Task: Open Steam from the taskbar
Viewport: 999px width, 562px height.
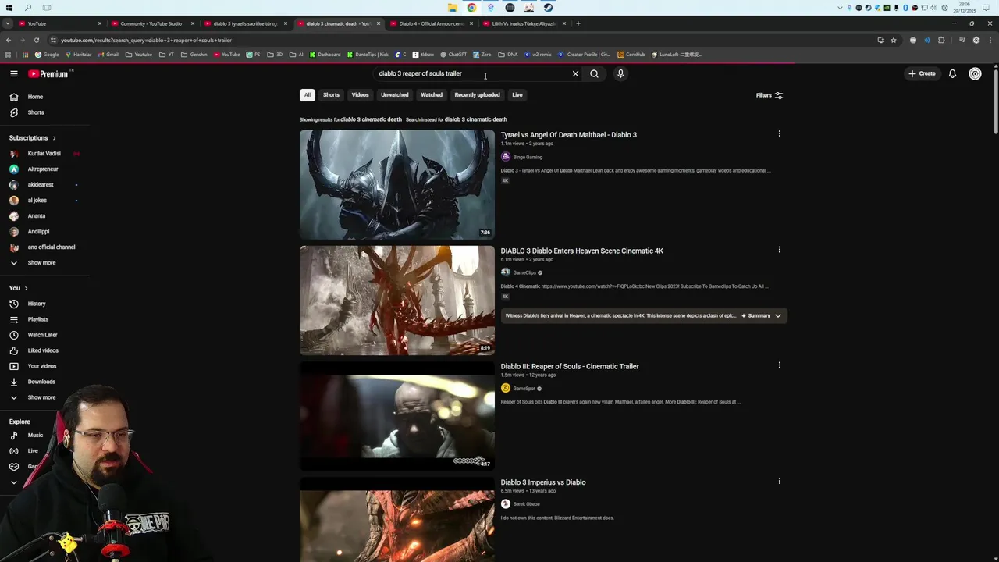Action: [548, 8]
